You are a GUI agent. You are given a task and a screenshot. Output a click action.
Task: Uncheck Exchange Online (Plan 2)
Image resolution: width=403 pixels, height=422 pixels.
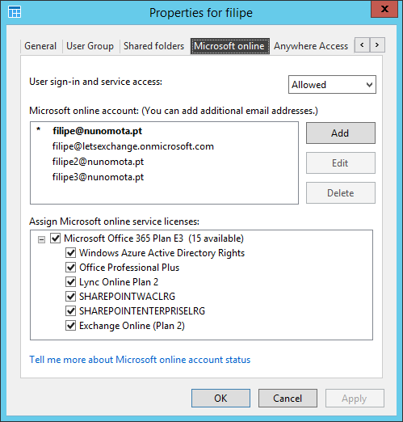(x=71, y=326)
